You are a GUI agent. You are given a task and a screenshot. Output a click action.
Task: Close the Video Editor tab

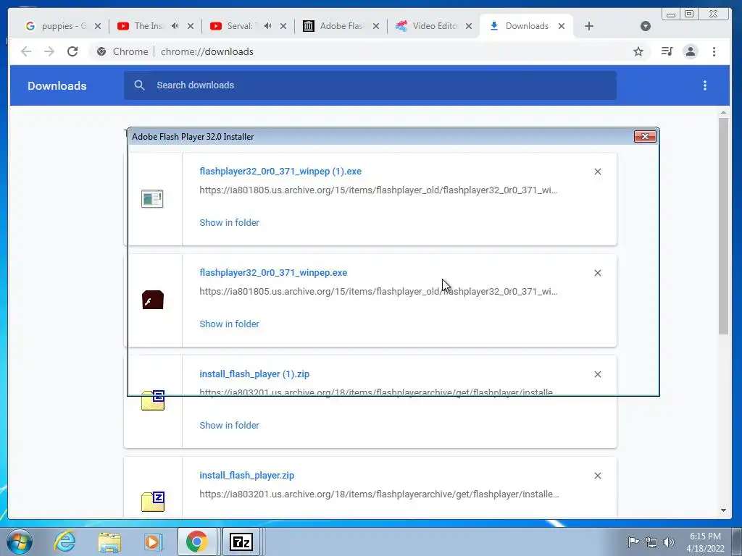469,26
